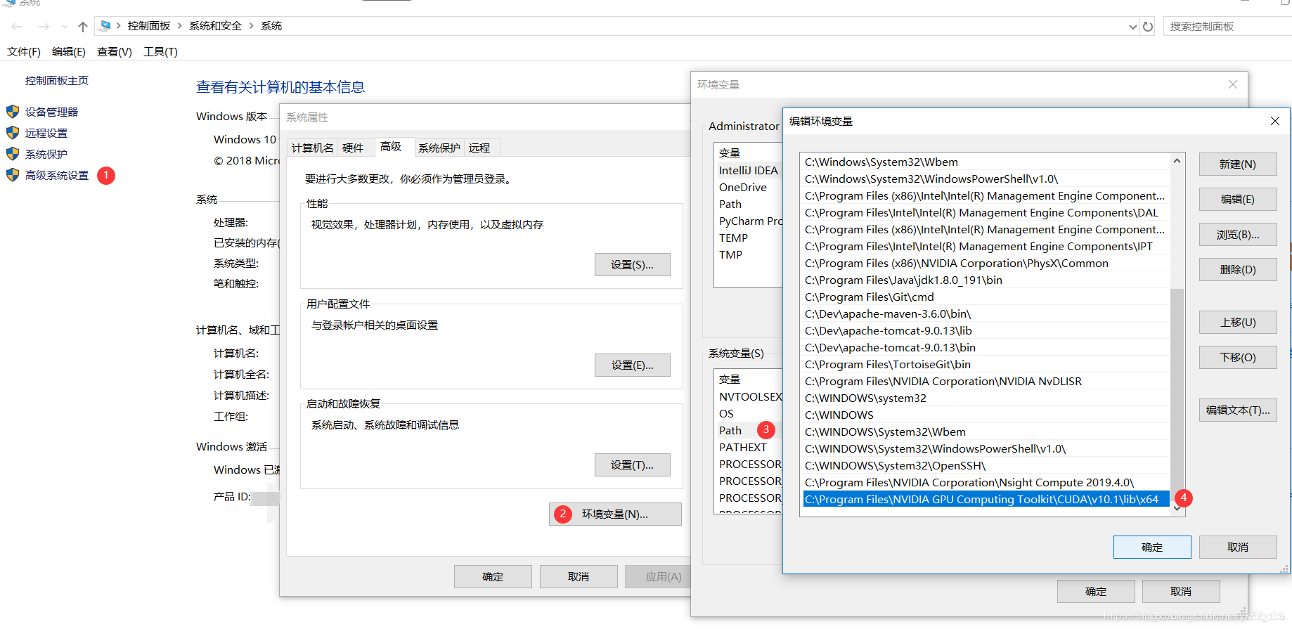Click 取消 in 环境变量 dialog

click(x=1181, y=592)
